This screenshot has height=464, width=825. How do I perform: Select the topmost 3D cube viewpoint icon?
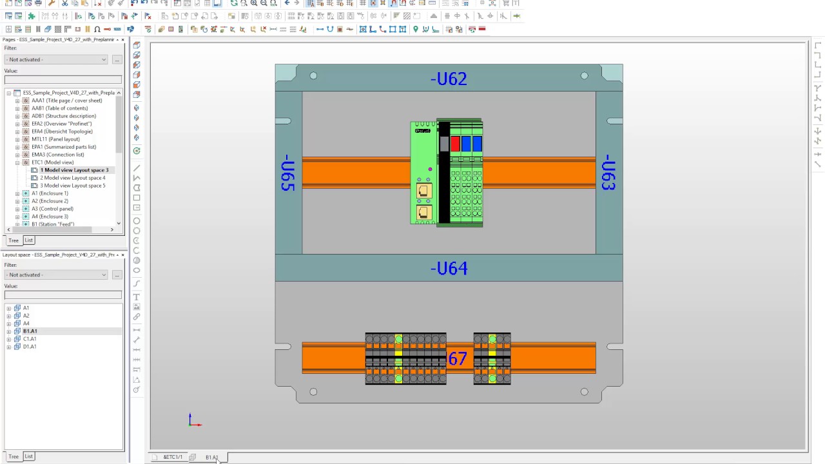(x=137, y=45)
